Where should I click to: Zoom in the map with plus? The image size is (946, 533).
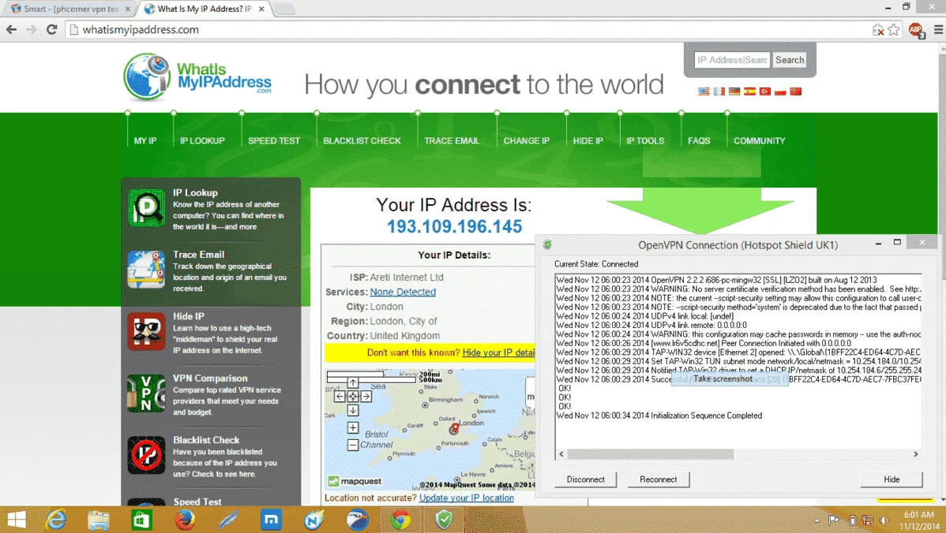(353, 427)
